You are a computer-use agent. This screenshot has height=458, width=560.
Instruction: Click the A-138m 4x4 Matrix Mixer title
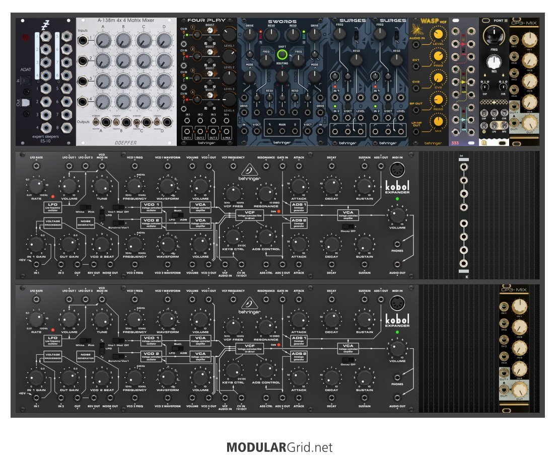pos(126,20)
